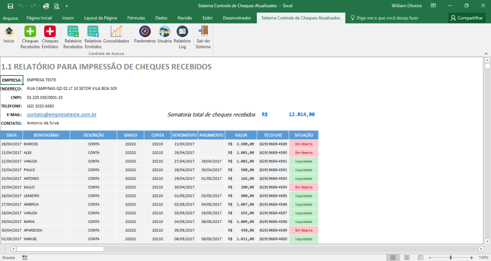This screenshot has width=491, height=261.
Task: Select the LEANDRO beneficiary cell
Action: coord(46,196)
